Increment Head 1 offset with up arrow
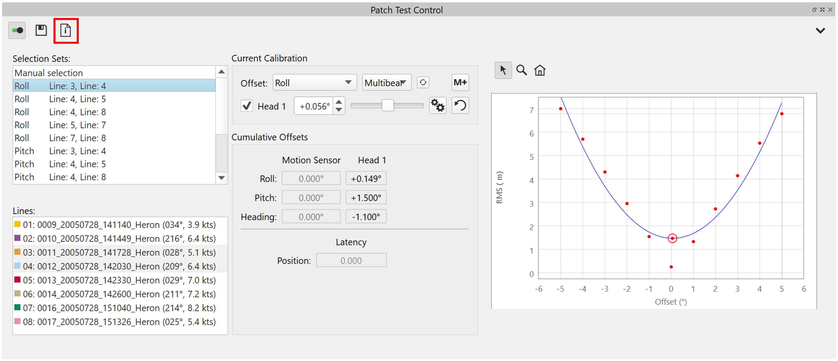Screen dimensions: 838x361 coord(339,102)
